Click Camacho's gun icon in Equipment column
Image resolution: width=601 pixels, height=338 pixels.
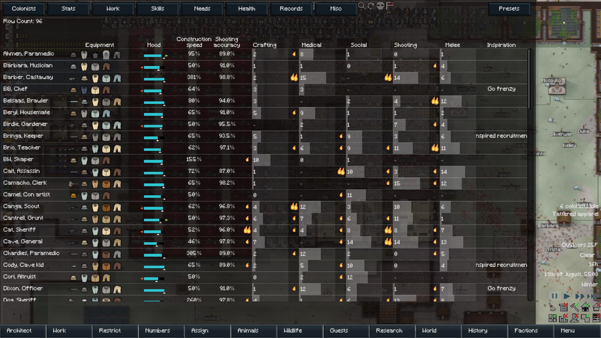(73, 184)
